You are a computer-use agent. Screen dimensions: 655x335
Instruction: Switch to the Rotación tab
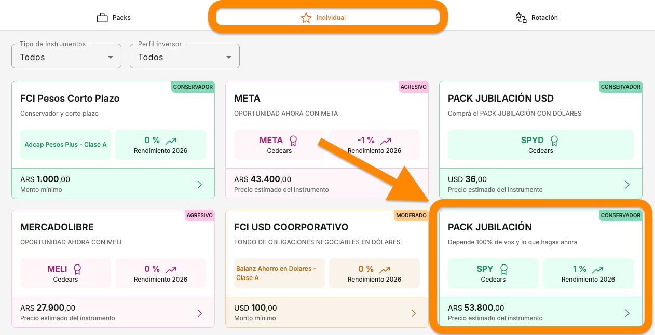[537, 17]
